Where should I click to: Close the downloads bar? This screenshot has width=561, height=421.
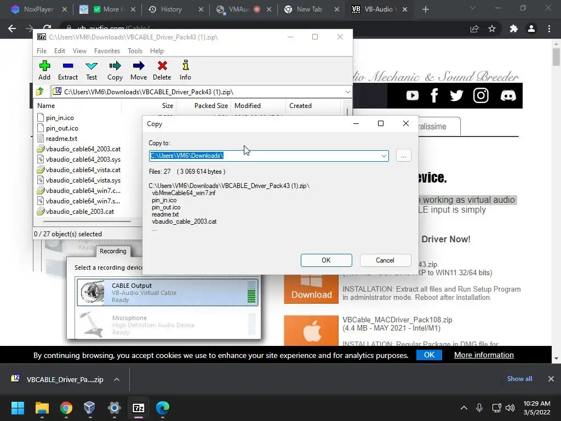coord(551,379)
